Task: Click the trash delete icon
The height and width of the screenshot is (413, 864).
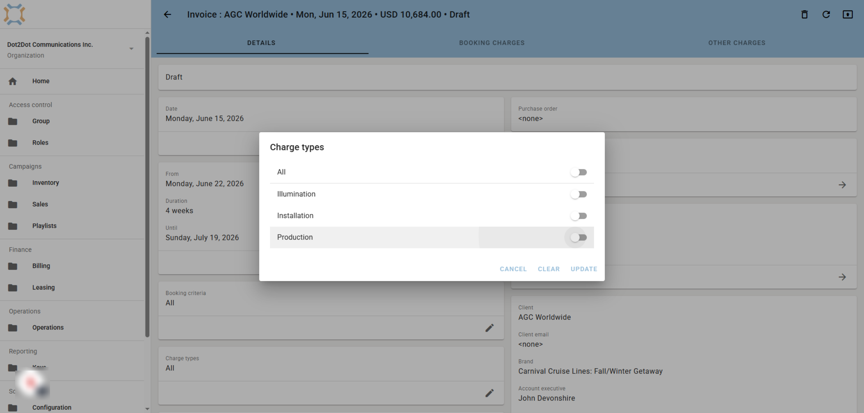Action: [804, 14]
